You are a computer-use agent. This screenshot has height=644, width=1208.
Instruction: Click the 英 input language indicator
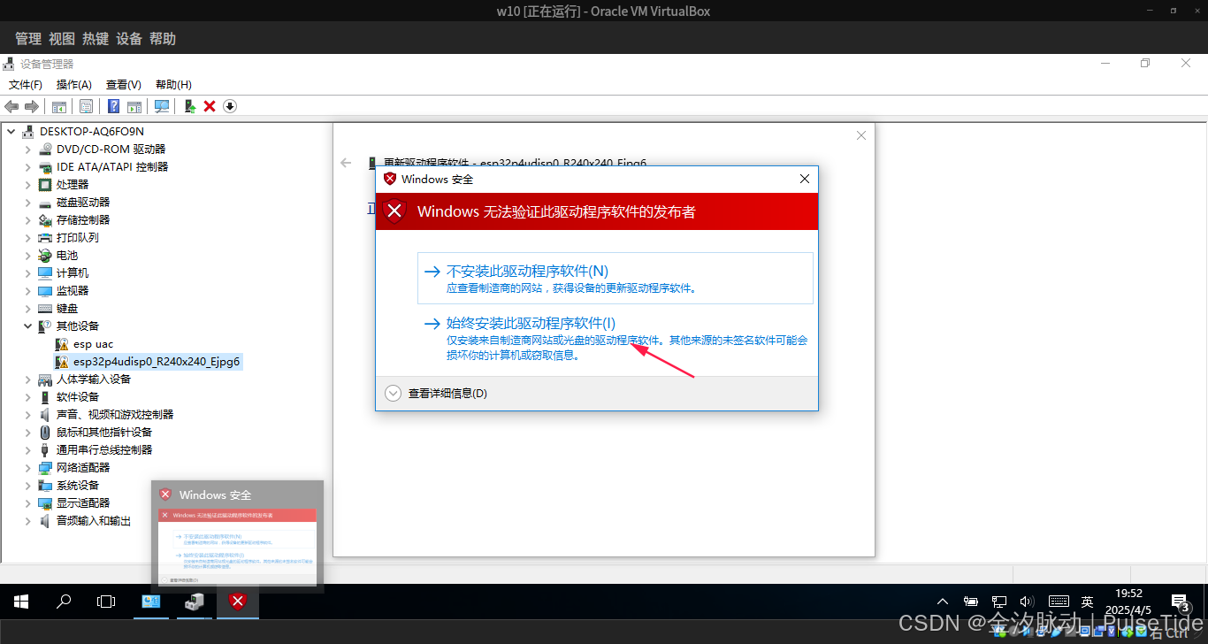[1087, 602]
